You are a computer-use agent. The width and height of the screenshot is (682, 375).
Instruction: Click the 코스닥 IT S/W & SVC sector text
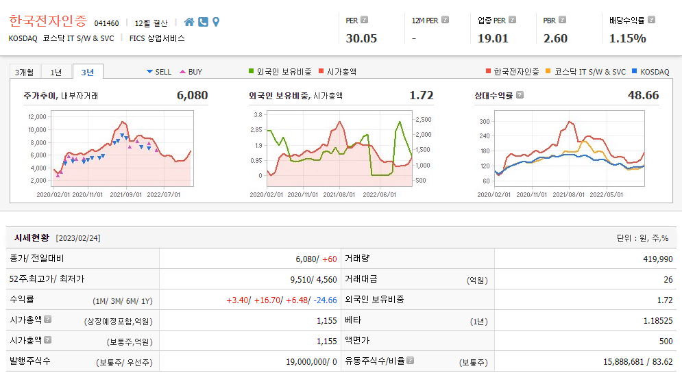(x=78, y=38)
